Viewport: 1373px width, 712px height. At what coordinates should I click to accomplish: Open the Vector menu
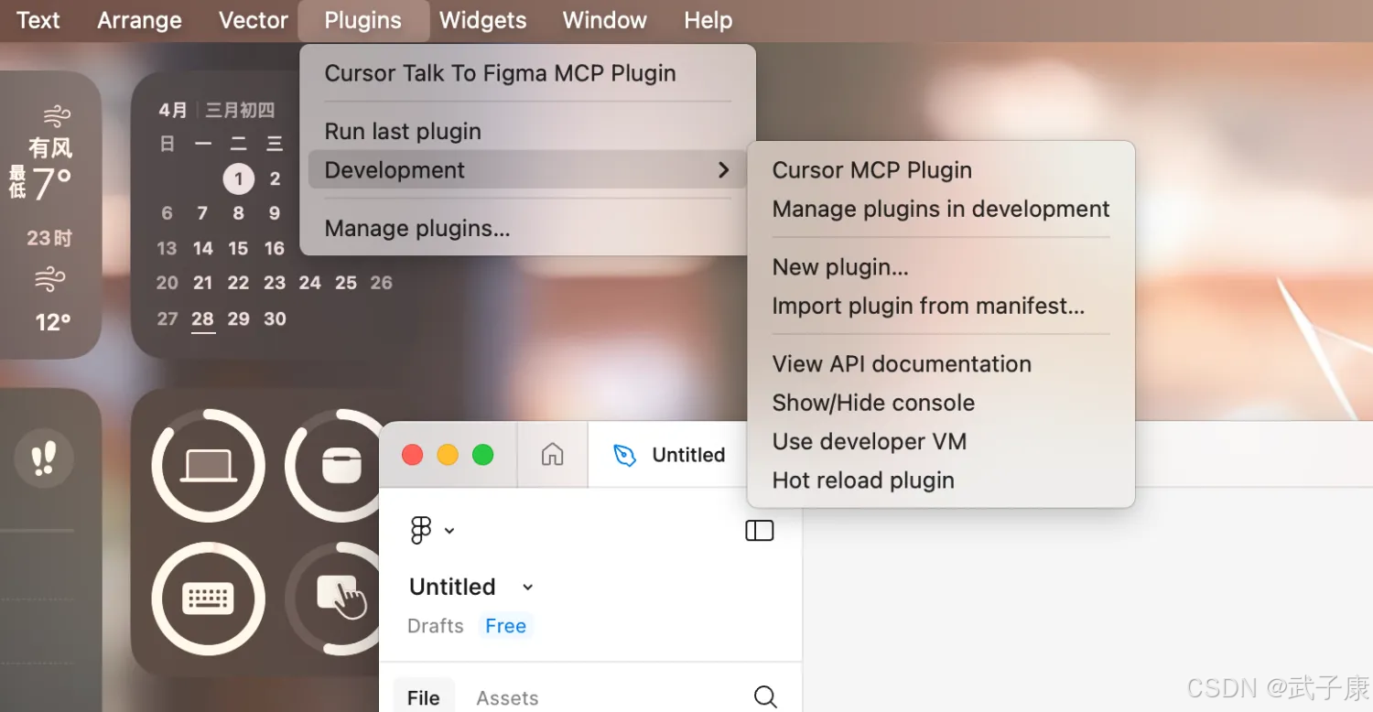click(254, 20)
